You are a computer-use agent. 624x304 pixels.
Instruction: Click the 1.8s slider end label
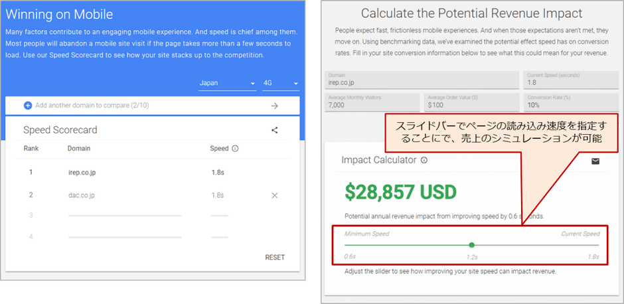(593, 257)
